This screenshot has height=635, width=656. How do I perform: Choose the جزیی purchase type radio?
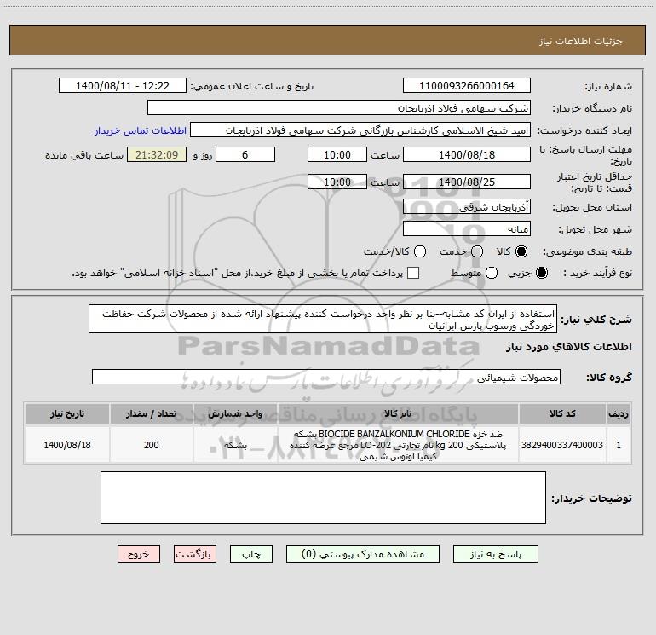542,273
